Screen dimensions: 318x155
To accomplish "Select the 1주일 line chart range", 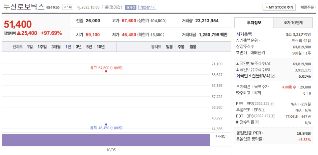I will point(42,47).
